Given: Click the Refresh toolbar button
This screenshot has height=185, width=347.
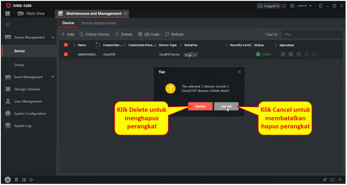Looking at the screenshot, I should 174,34.
